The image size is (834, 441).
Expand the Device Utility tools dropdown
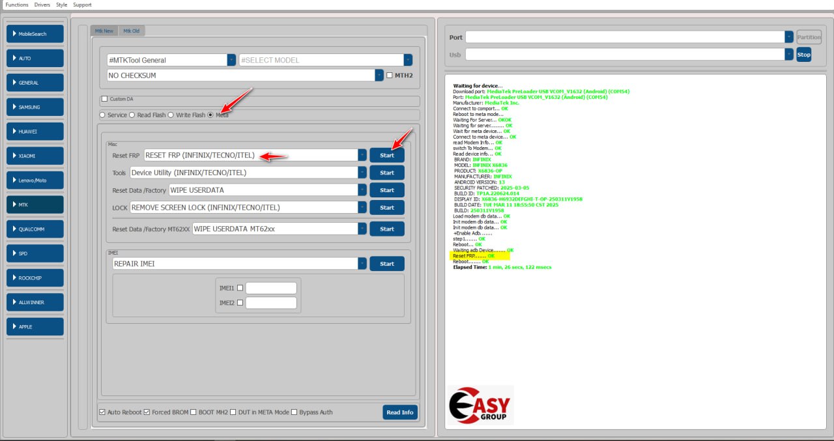click(x=362, y=173)
